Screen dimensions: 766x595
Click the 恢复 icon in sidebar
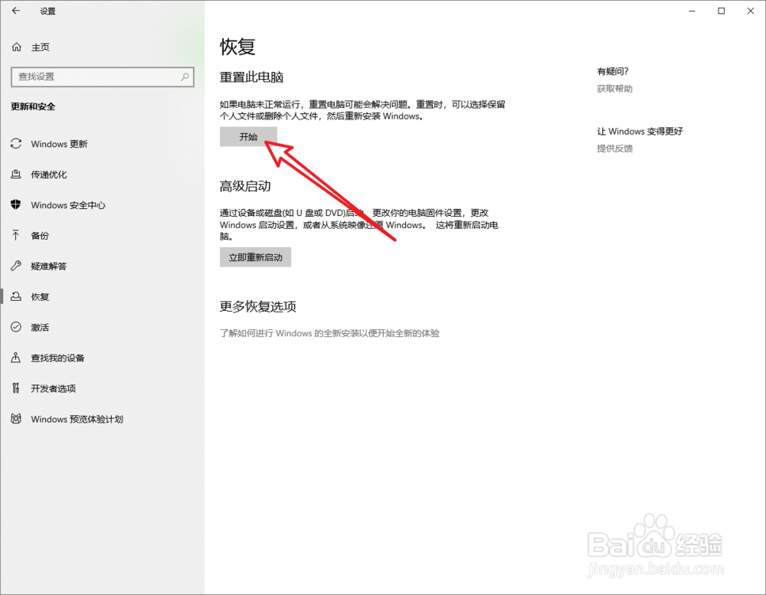(16, 296)
